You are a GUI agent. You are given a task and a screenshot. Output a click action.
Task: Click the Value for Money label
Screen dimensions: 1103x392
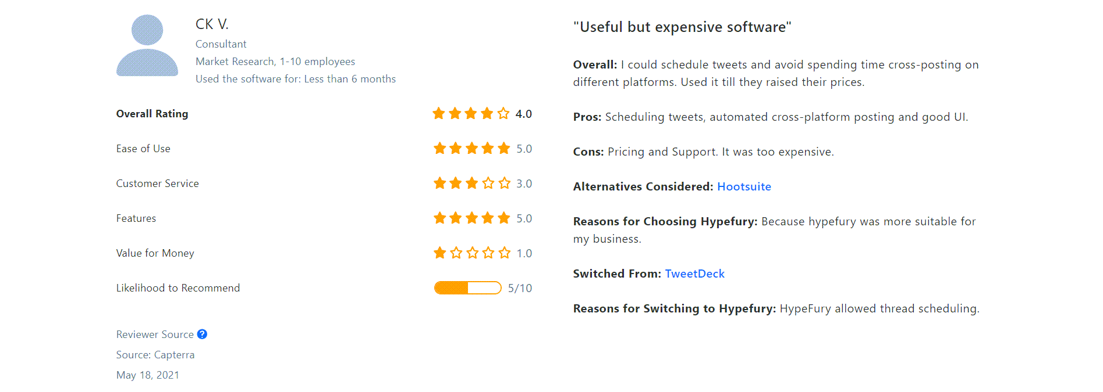pyautogui.click(x=155, y=253)
